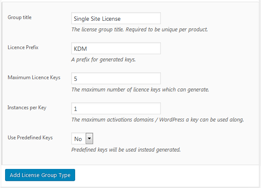Viewport: 261px width, 188px height.
Task: Click the 'Single Site License' text
Action: click(x=97, y=19)
